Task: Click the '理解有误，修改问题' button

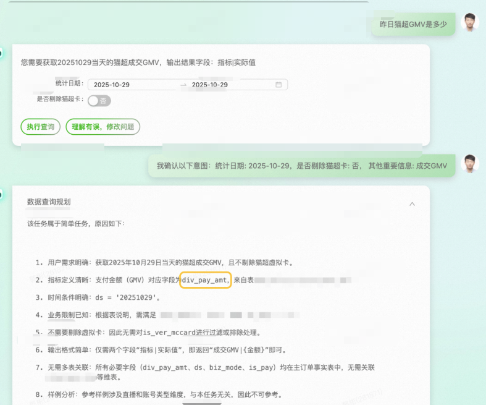Action: [x=103, y=127]
